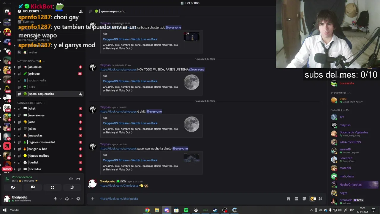Toggle headphones deafen in user panel
The width and height of the screenshot is (380, 214).
tap(67, 199)
